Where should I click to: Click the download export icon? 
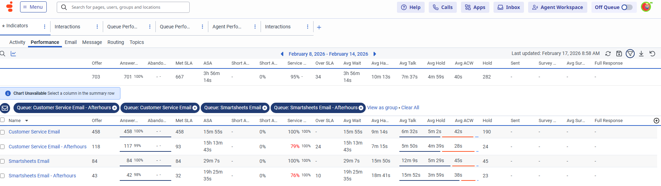(641, 54)
